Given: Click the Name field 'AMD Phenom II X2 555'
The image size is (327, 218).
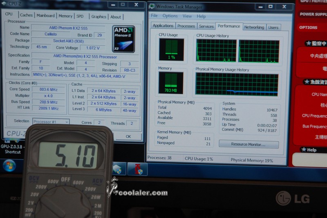Looking at the screenshot, I should coord(68,28).
